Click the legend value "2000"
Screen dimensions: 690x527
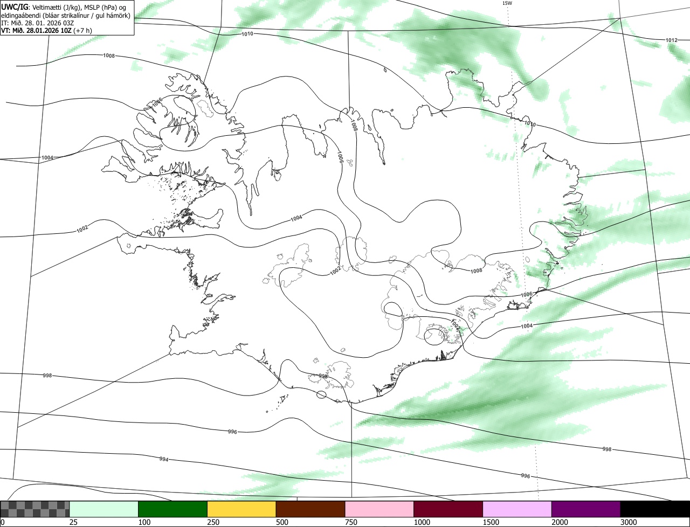[x=560, y=522]
